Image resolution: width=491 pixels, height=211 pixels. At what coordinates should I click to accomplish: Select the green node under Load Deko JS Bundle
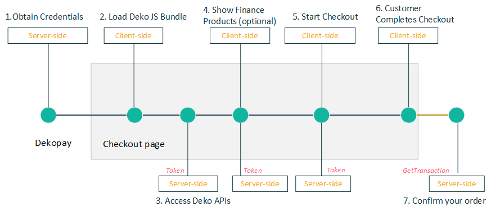tap(134, 115)
